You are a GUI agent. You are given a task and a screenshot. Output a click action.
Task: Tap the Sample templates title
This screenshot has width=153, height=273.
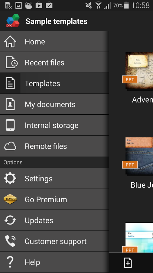point(56,21)
